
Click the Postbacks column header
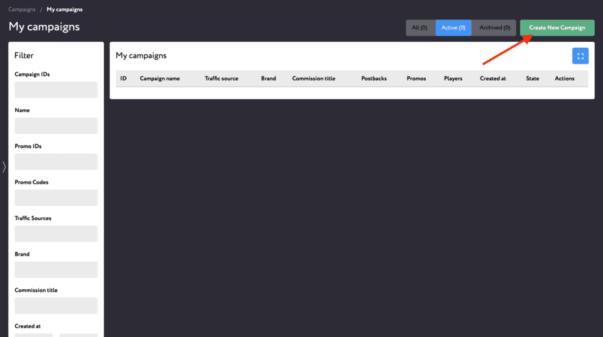click(374, 78)
